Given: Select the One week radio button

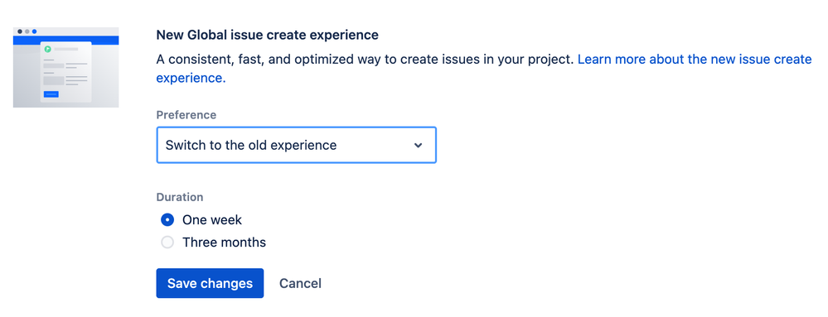Looking at the screenshot, I should [167, 219].
